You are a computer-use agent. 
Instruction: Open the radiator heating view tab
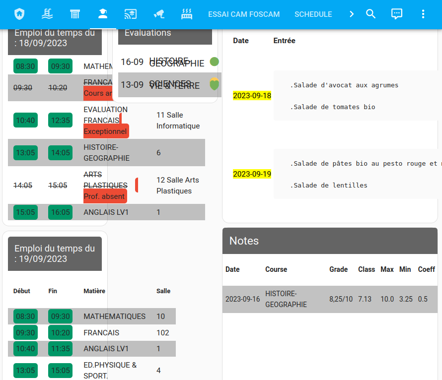click(187, 14)
